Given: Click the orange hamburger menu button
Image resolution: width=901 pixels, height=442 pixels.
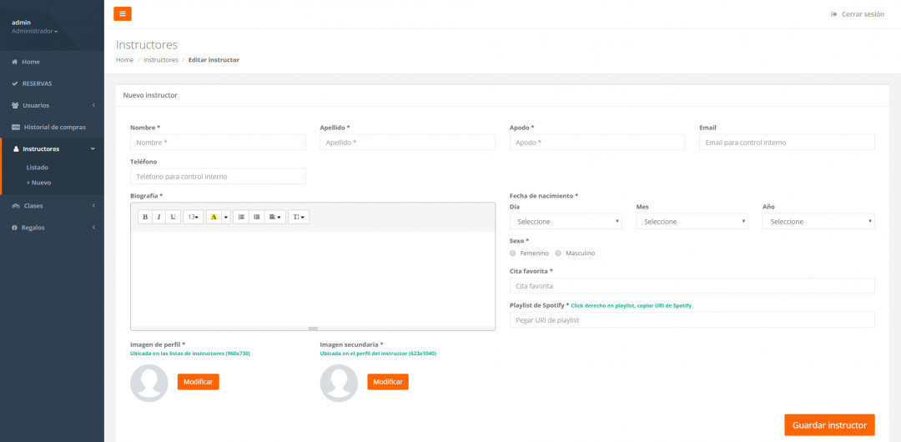Looking at the screenshot, I should (x=123, y=13).
